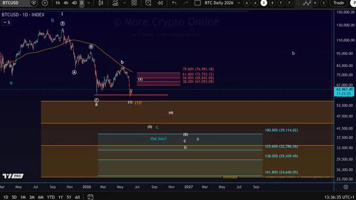Set the date range to 1D
Screen dimensions: 356x200
pos(6,197)
